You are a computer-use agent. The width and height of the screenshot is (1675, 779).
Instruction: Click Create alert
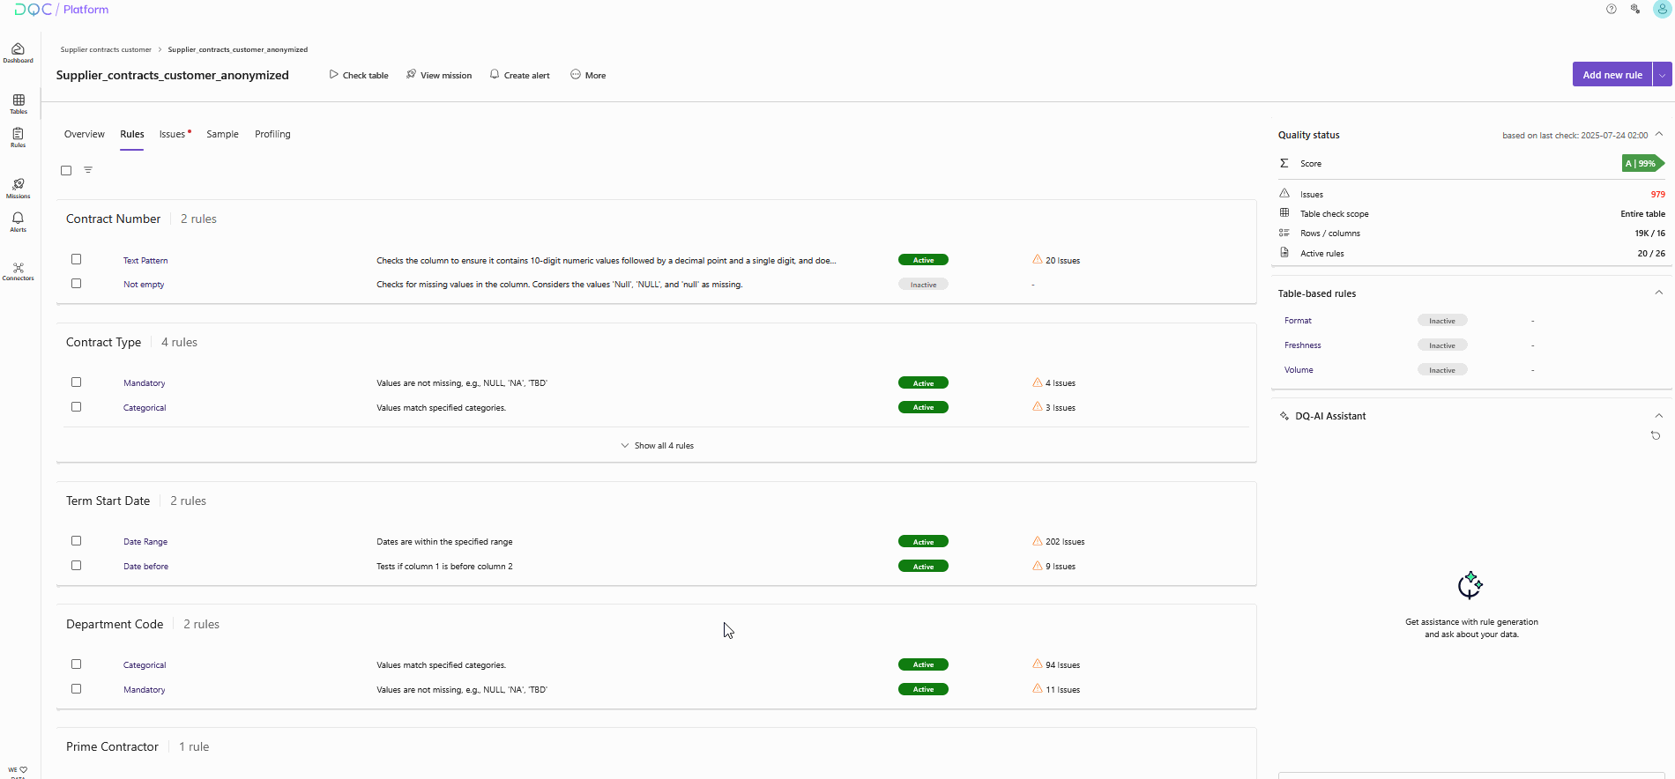click(520, 75)
